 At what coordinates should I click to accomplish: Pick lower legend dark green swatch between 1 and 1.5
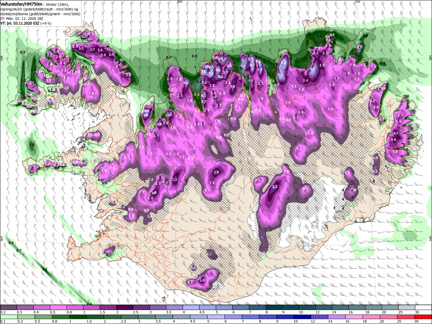[78, 317]
